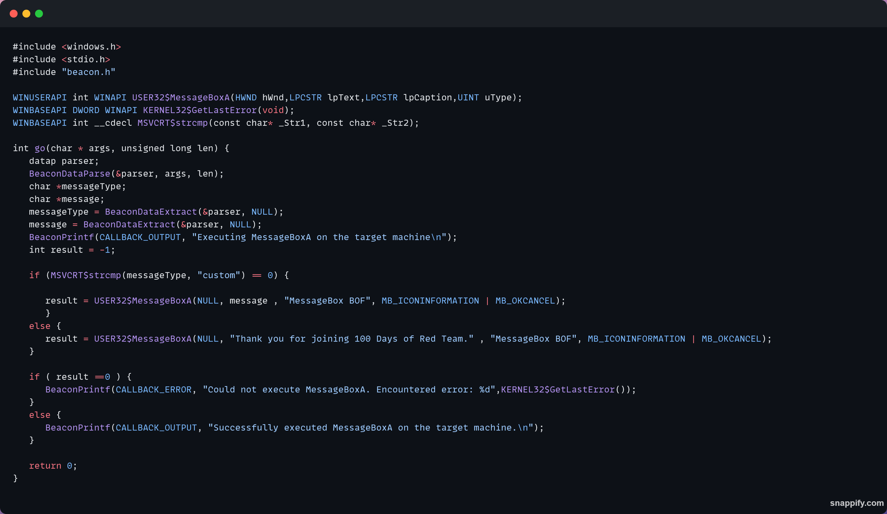Viewport: 887px width, 514px height.
Task: Click the "char *message;" declaration
Action: click(67, 199)
